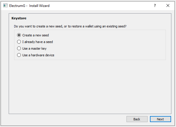
Task: Enable the radio circle for Use a hardware device
Action: pos(19,55)
